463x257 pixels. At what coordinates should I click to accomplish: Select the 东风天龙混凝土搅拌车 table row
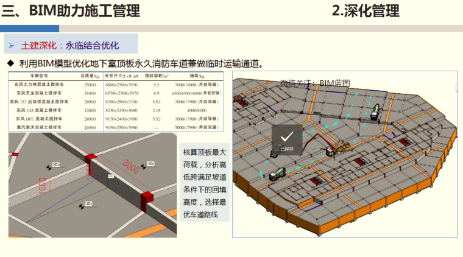(116, 93)
